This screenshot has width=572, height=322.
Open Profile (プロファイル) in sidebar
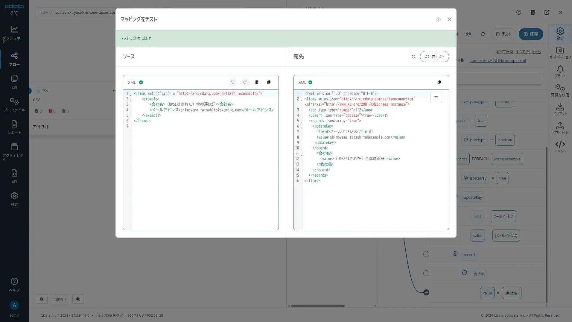click(x=14, y=104)
